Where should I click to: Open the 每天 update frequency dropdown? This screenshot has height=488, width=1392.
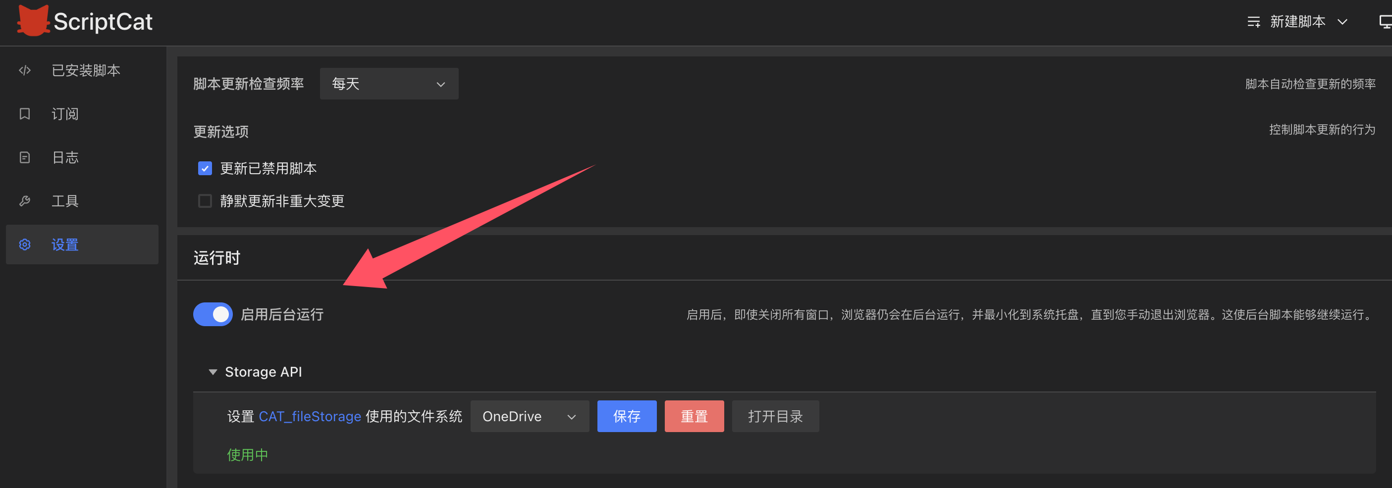coord(388,84)
